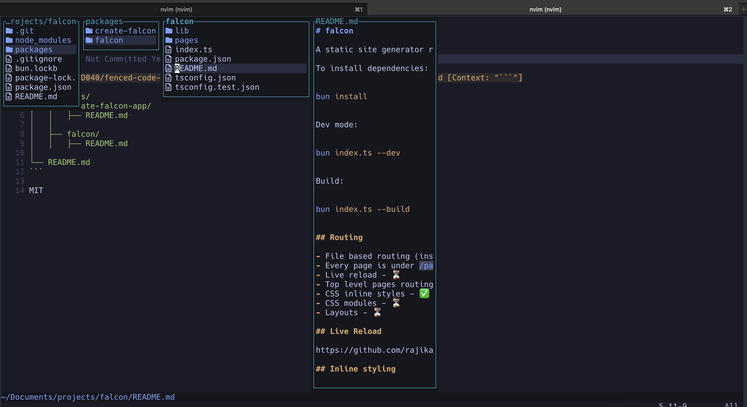
Task: Click the tsconfig.json file icon
Action: 169,78
